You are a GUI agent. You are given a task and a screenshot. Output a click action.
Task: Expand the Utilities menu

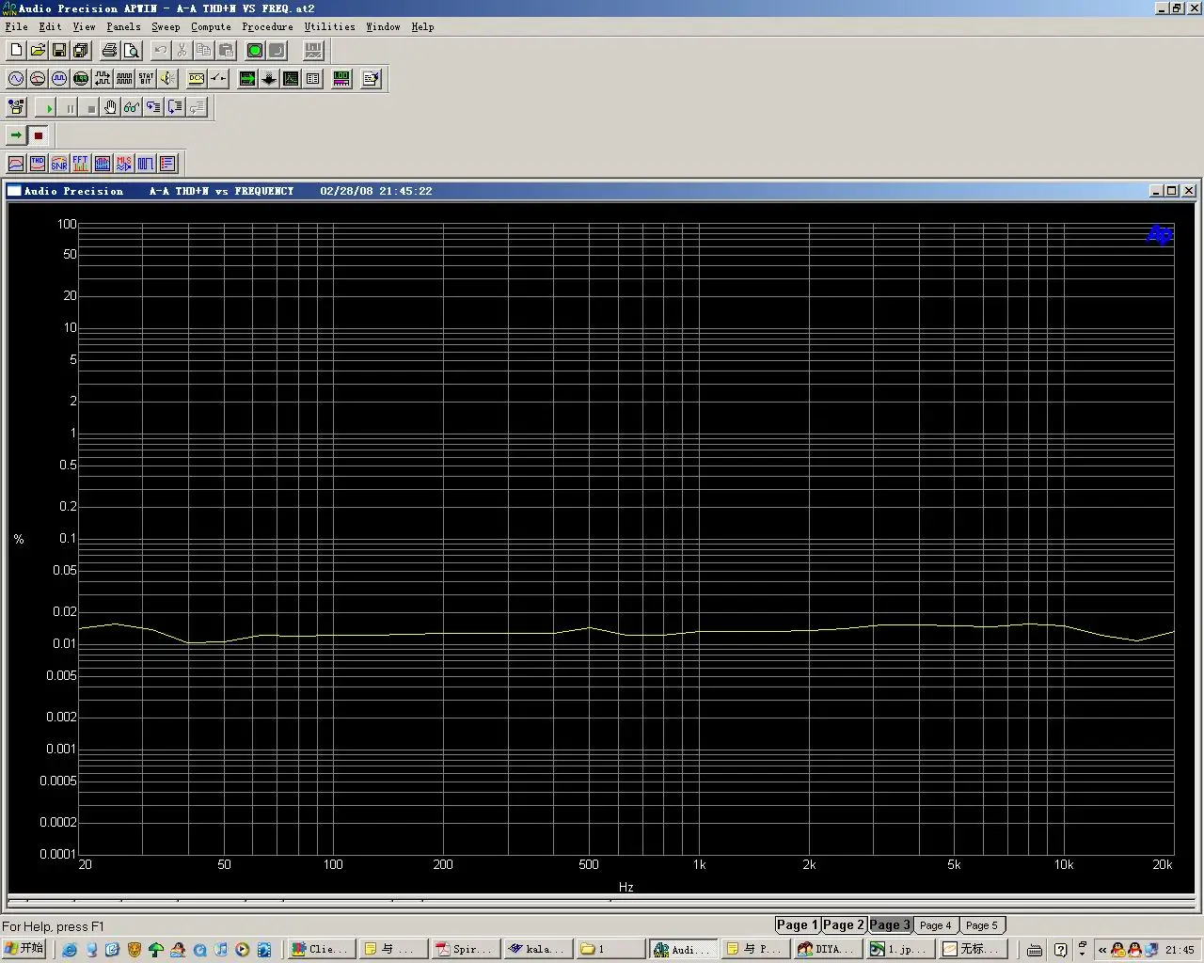329,26
